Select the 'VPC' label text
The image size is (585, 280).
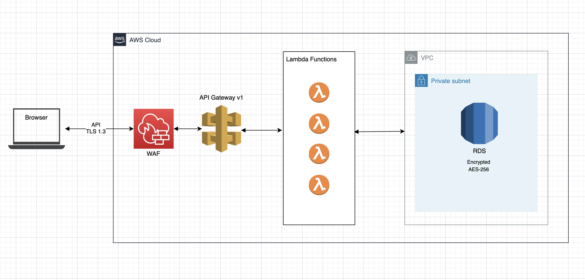[x=427, y=58]
